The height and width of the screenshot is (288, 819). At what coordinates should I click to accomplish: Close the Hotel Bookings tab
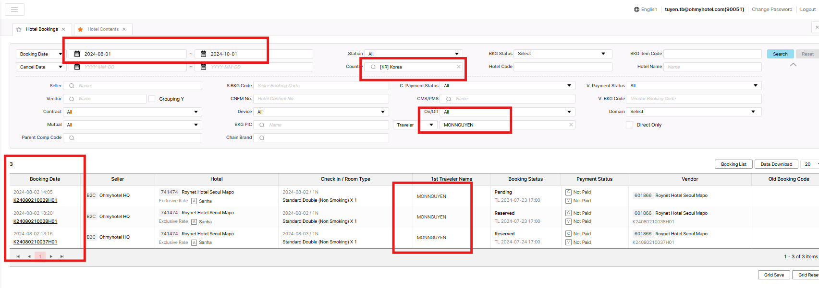tap(63, 29)
